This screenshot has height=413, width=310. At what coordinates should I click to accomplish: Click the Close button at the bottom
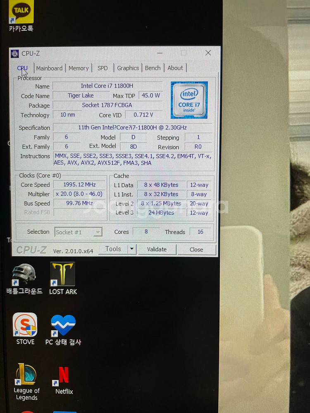(x=196, y=249)
